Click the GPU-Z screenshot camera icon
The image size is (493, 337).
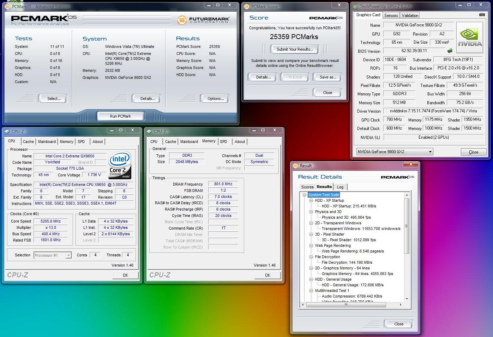click(482, 15)
